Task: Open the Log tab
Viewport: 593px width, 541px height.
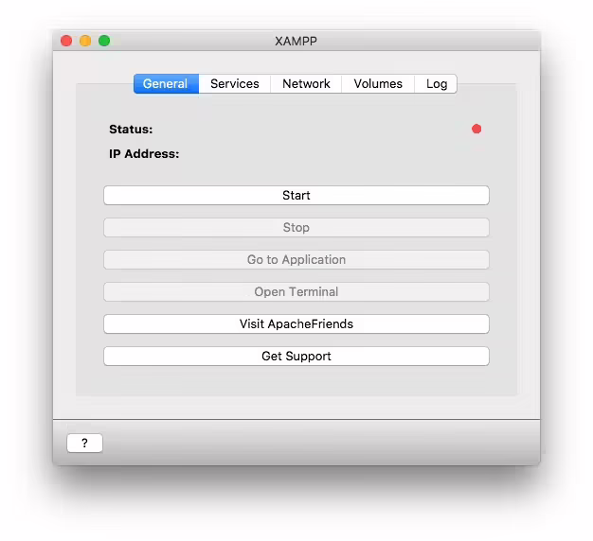Action: (x=436, y=83)
